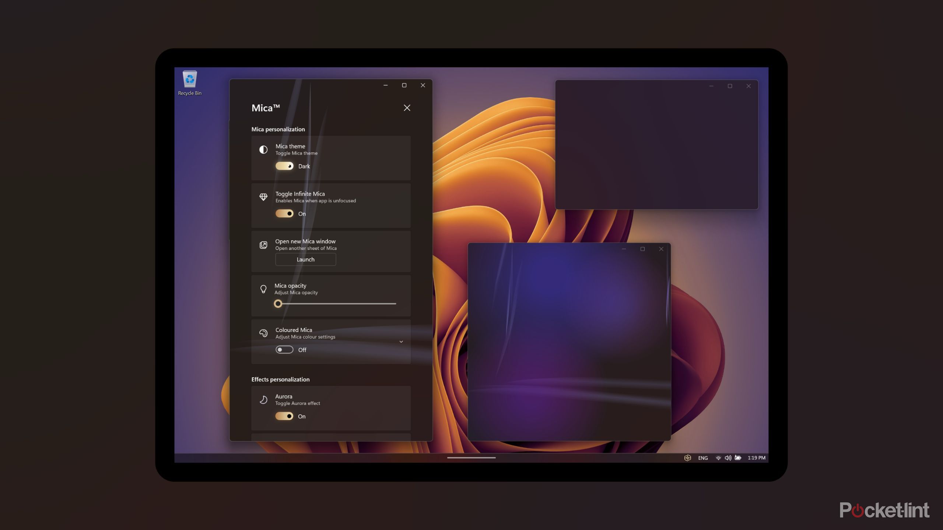Click the Aurora moon icon
The height and width of the screenshot is (530, 943).
click(263, 400)
